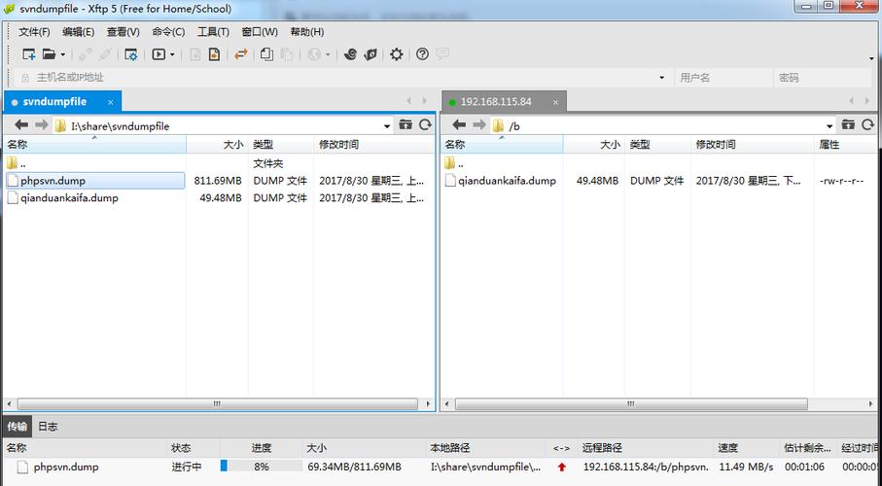Click the red upload direction arrow

pyautogui.click(x=561, y=467)
